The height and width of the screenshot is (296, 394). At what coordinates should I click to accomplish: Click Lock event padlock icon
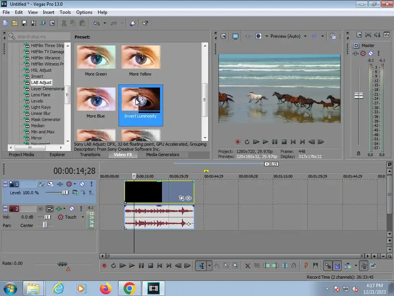(x=294, y=266)
